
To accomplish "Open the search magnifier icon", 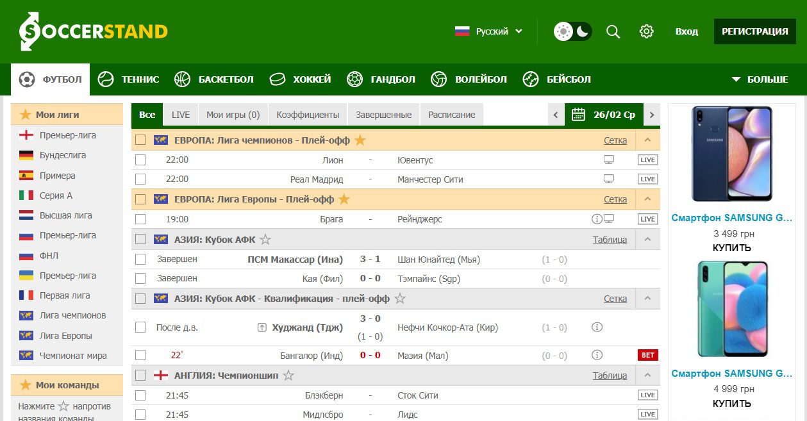I will 613,31.
